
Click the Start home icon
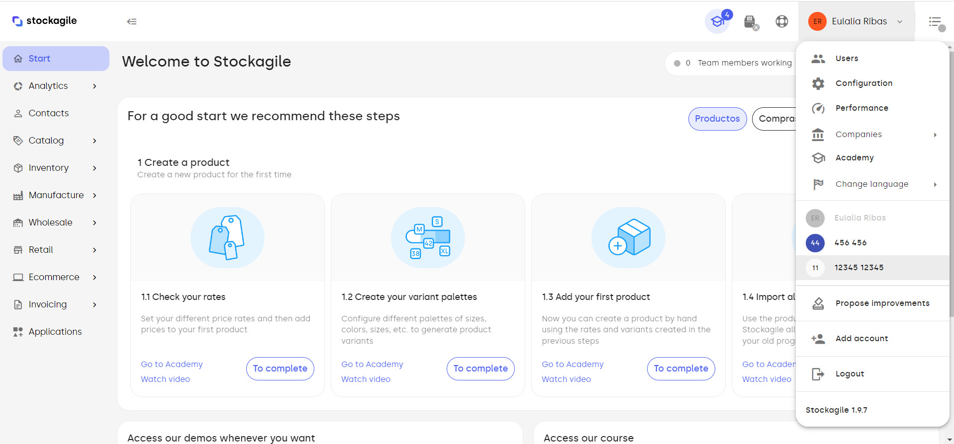[x=18, y=59]
